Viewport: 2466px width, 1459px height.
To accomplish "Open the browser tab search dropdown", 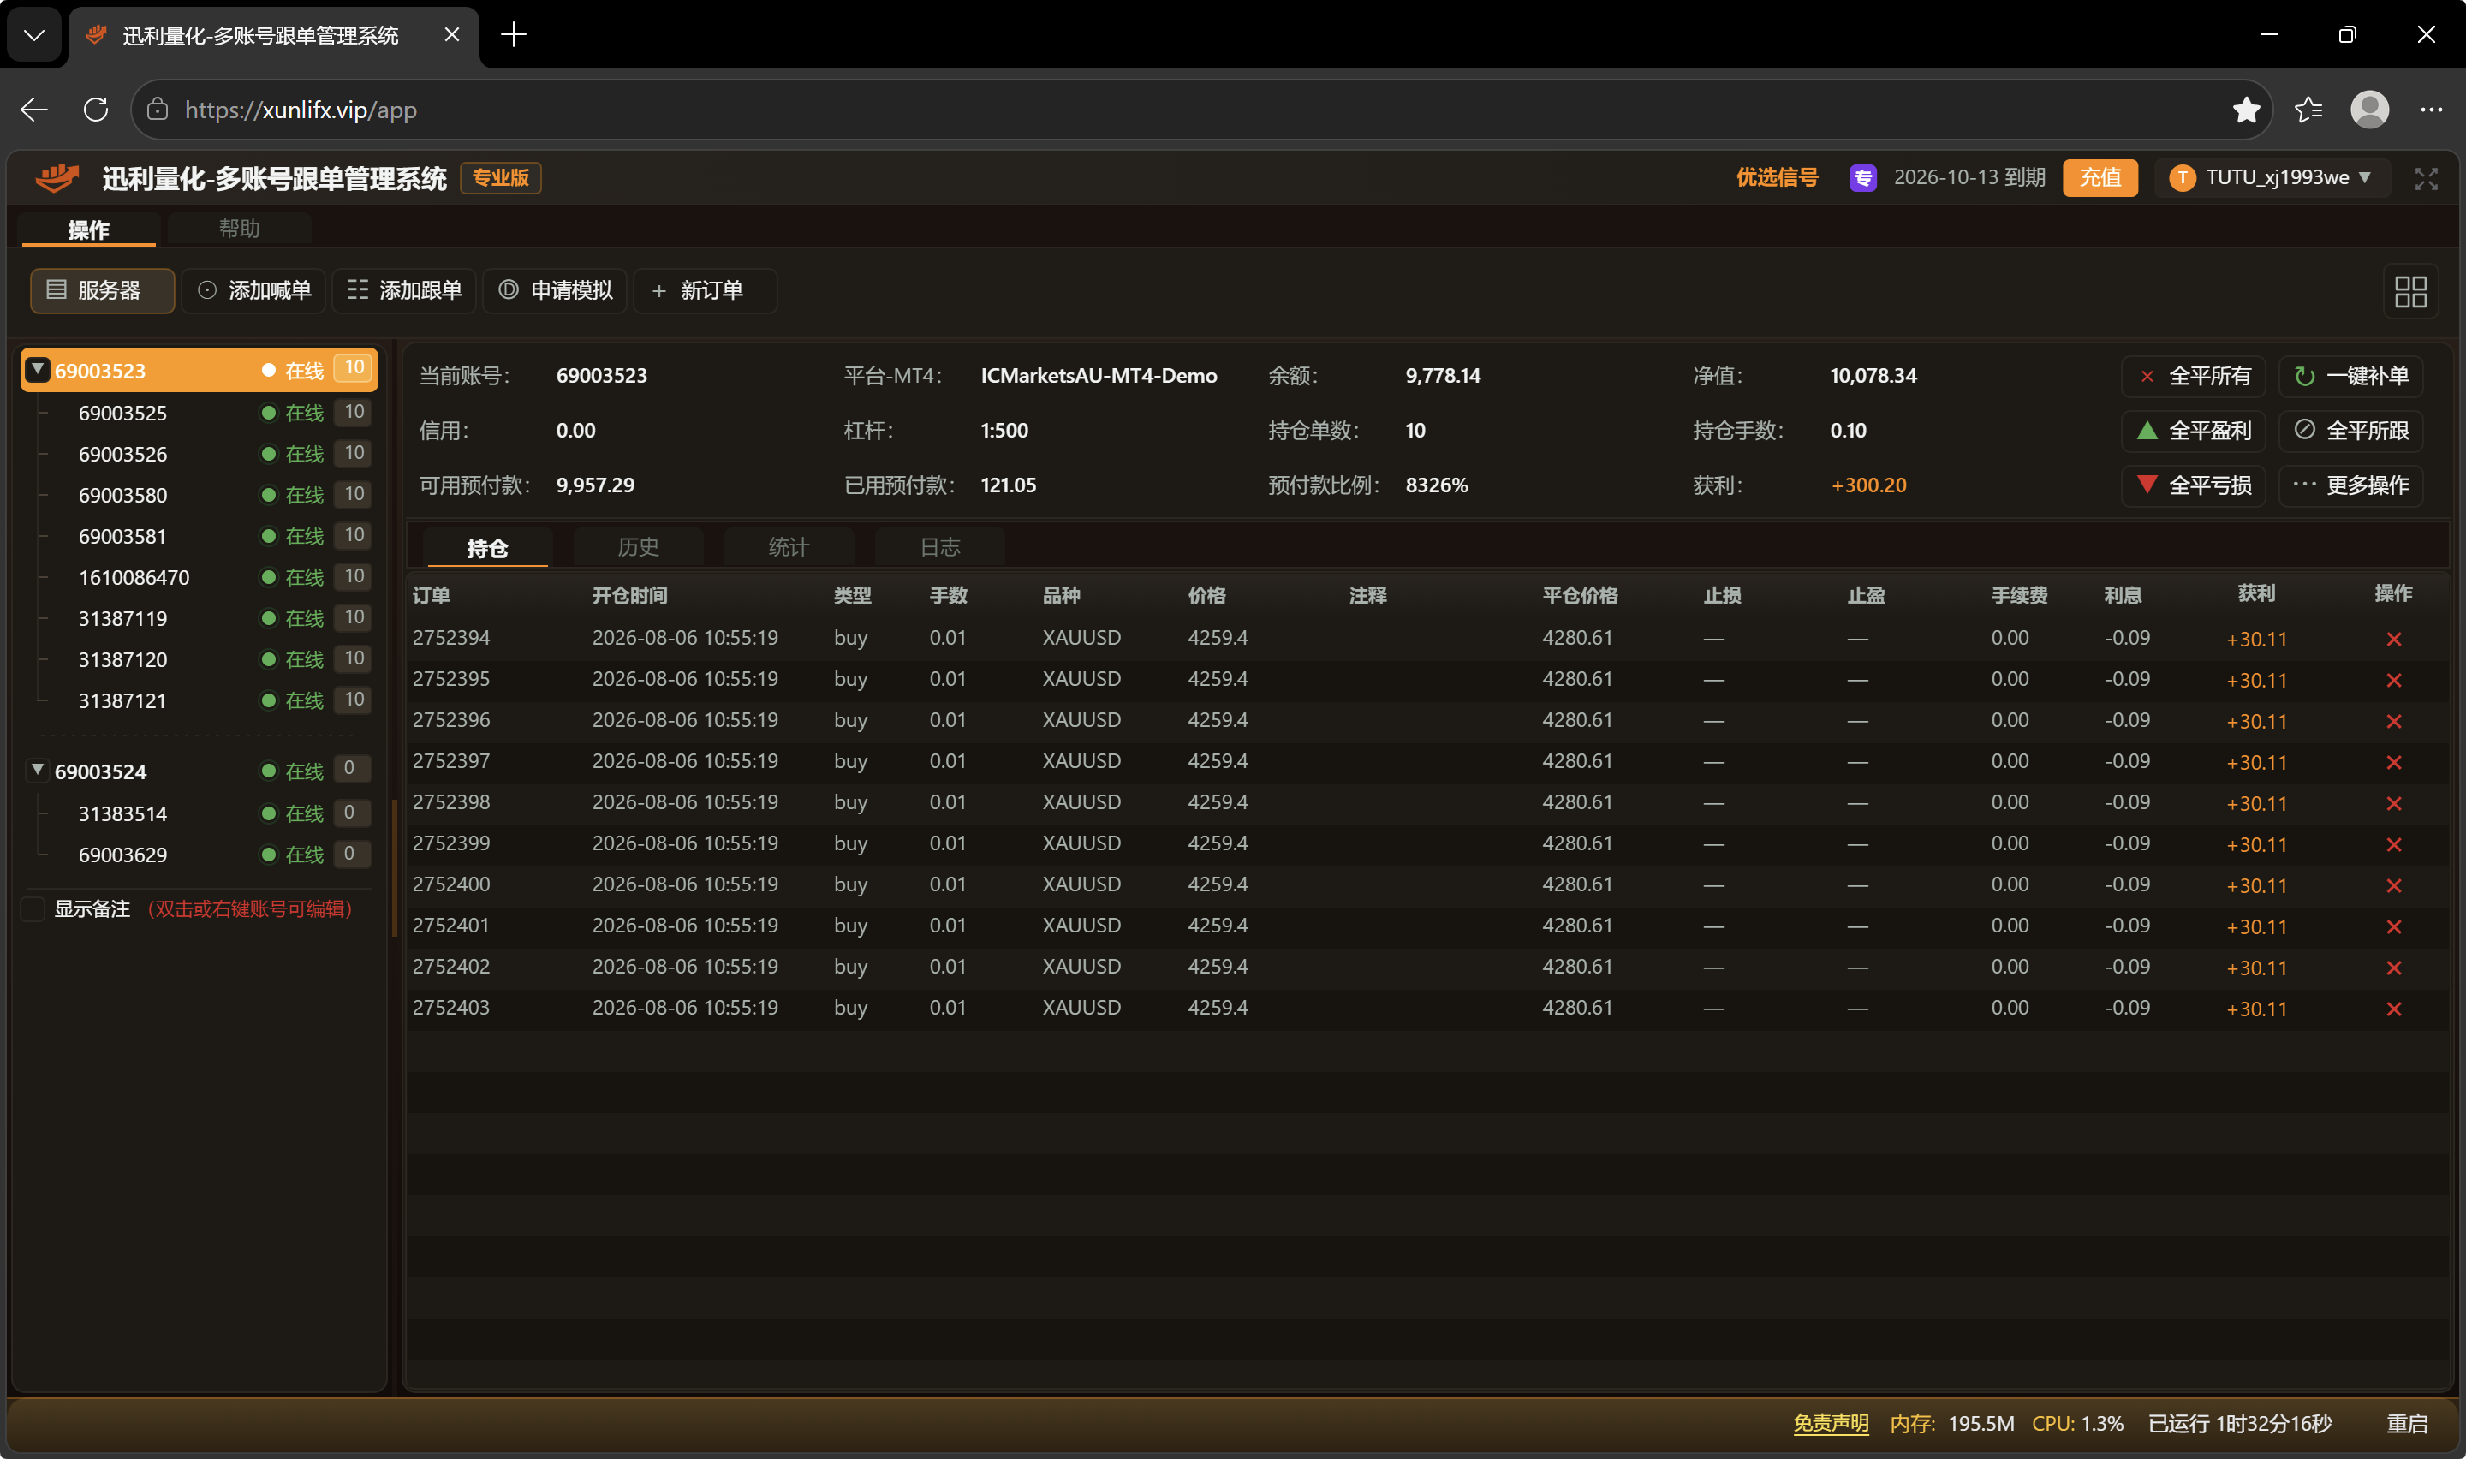I will click(34, 35).
